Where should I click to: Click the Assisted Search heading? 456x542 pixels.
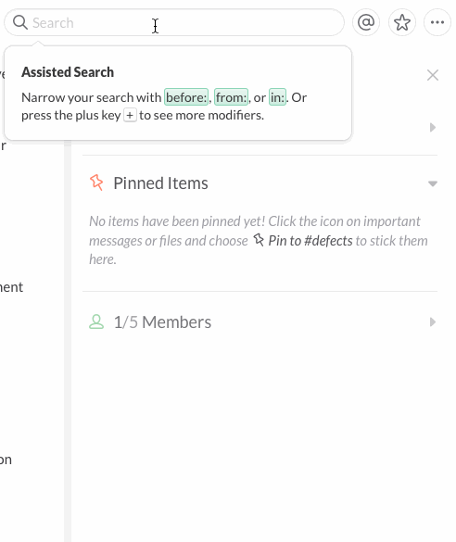pos(68,72)
